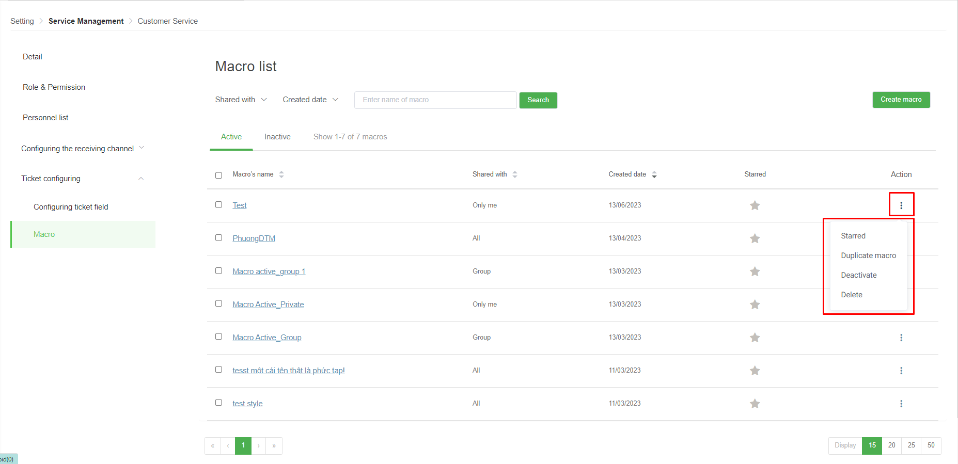Open action menu for test style
The height and width of the screenshot is (464, 958).
901,404
